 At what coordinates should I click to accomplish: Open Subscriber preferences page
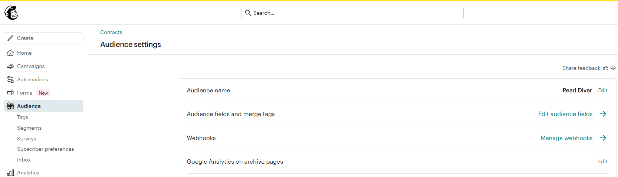click(x=46, y=149)
